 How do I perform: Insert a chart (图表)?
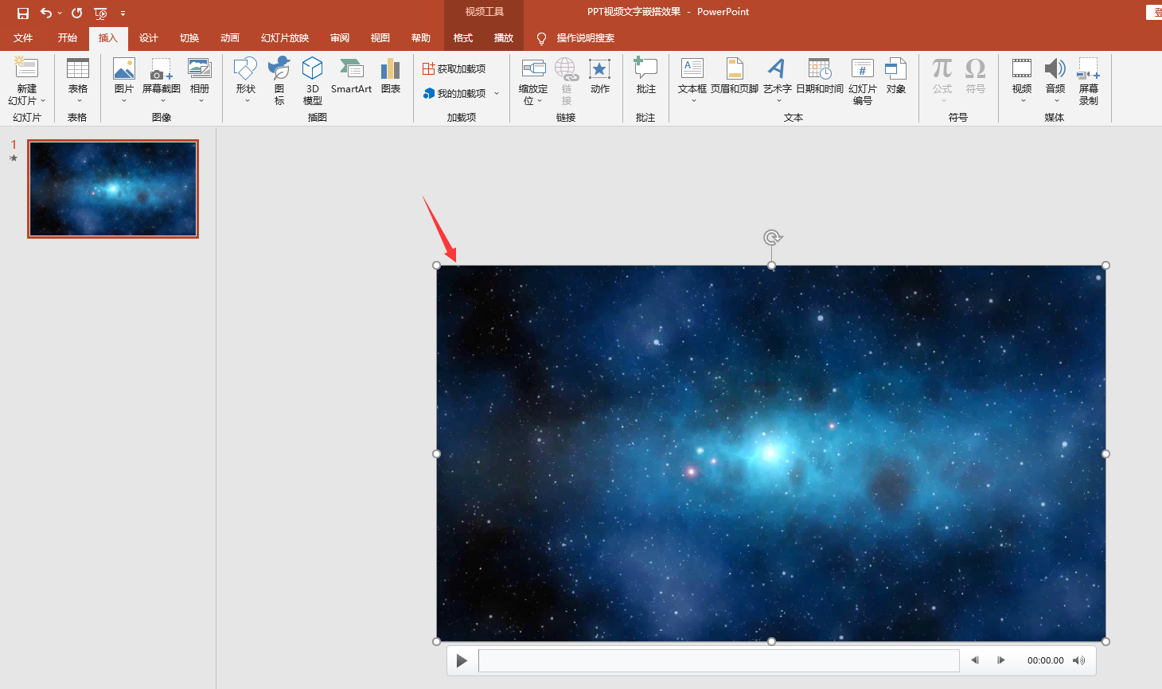(x=390, y=76)
